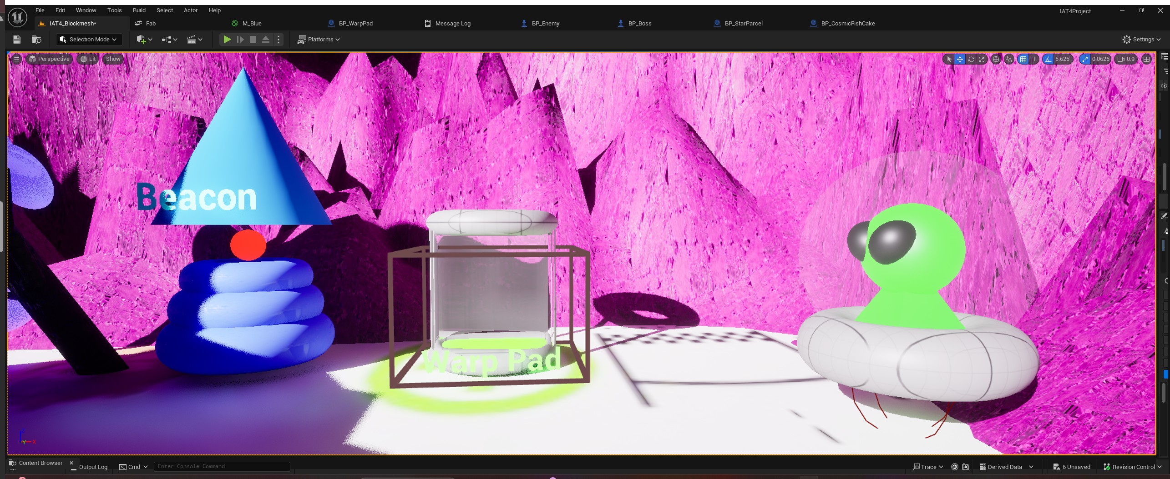Open the Add content (cube plus) dropdown
The height and width of the screenshot is (479, 1170).
click(x=144, y=40)
